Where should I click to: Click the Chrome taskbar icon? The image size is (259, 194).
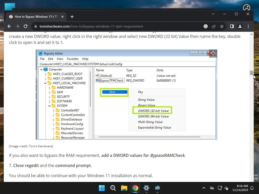tap(135, 188)
